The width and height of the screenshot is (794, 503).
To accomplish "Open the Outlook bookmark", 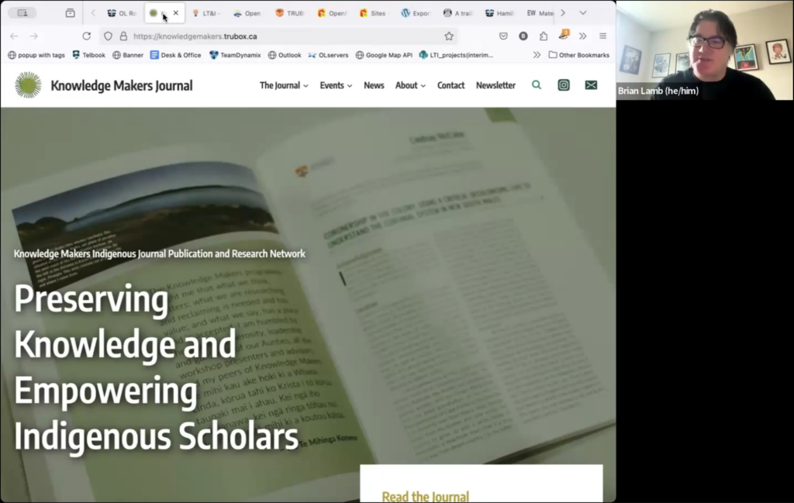I will click(284, 55).
